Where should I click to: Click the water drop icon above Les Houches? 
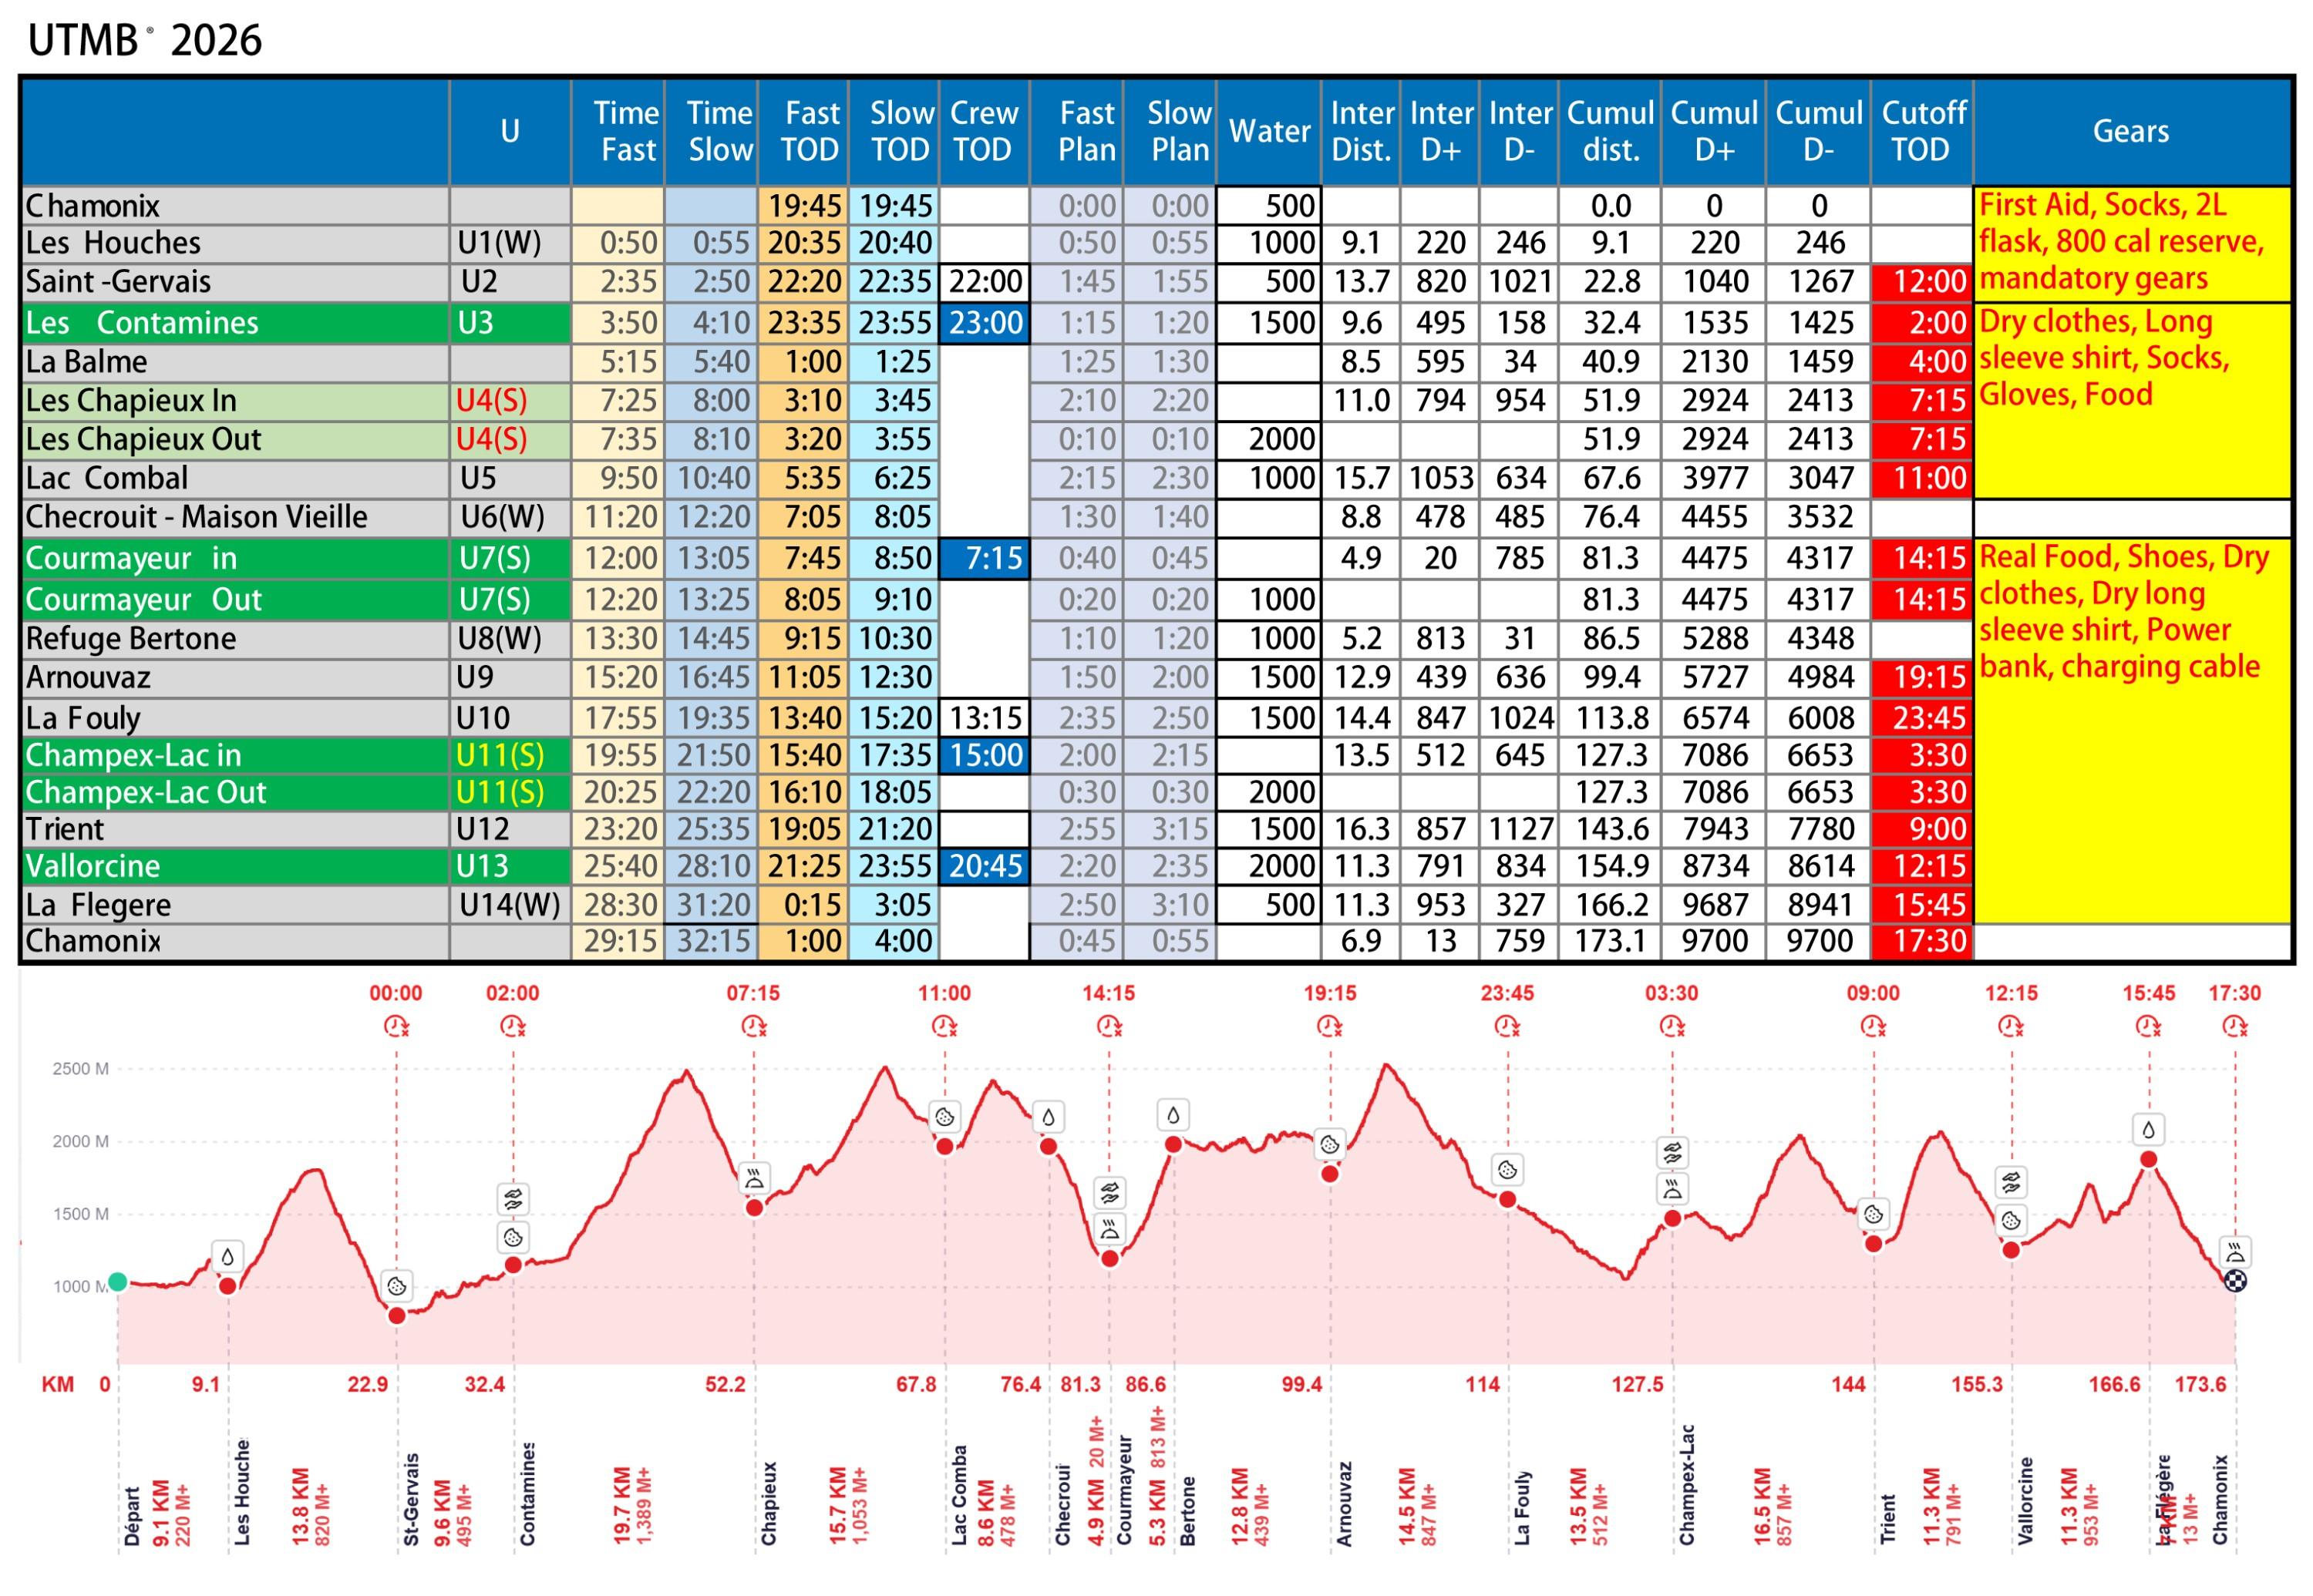click(x=227, y=1256)
